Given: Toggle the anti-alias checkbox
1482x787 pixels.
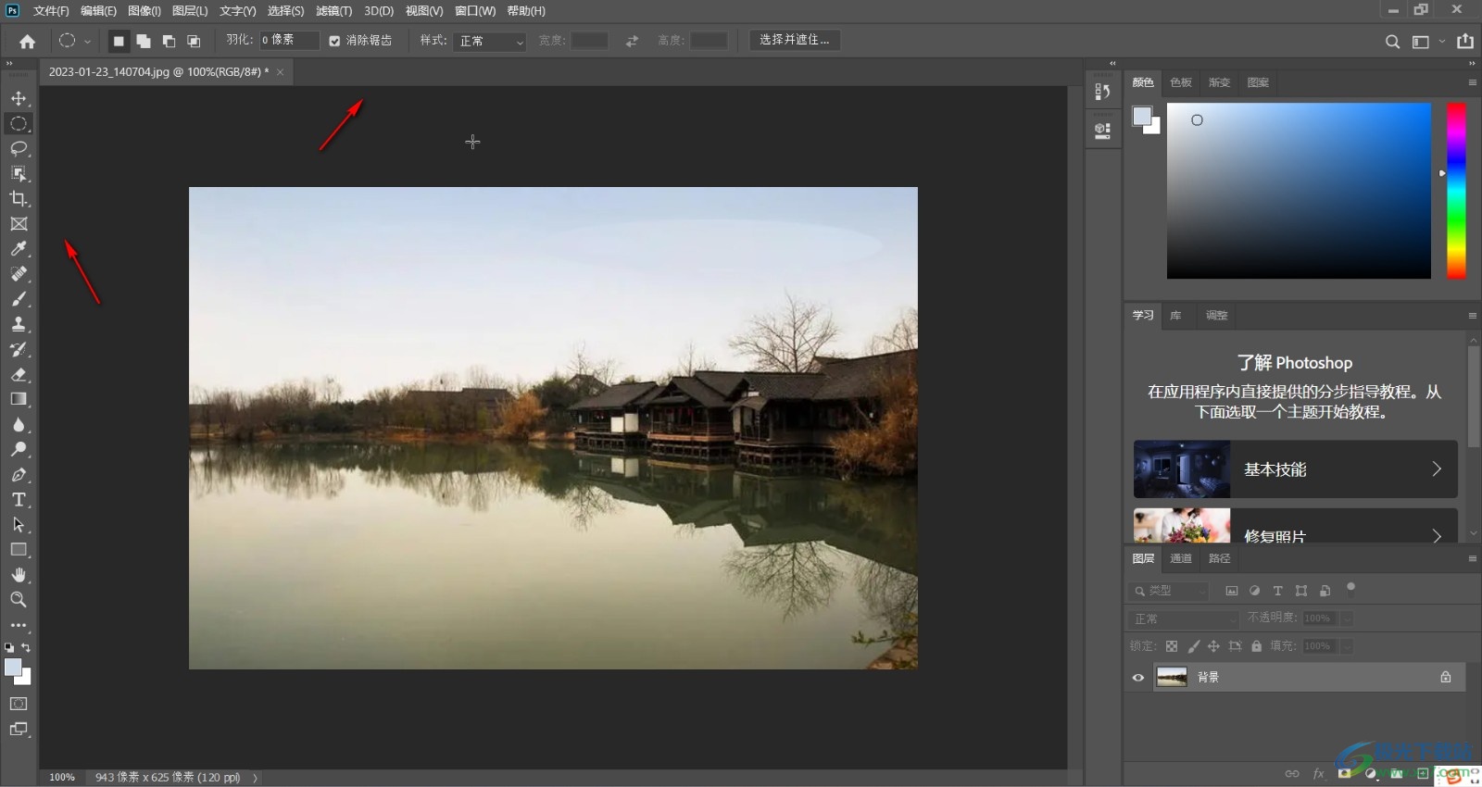Looking at the screenshot, I should pyautogui.click(x=334, y=41).
